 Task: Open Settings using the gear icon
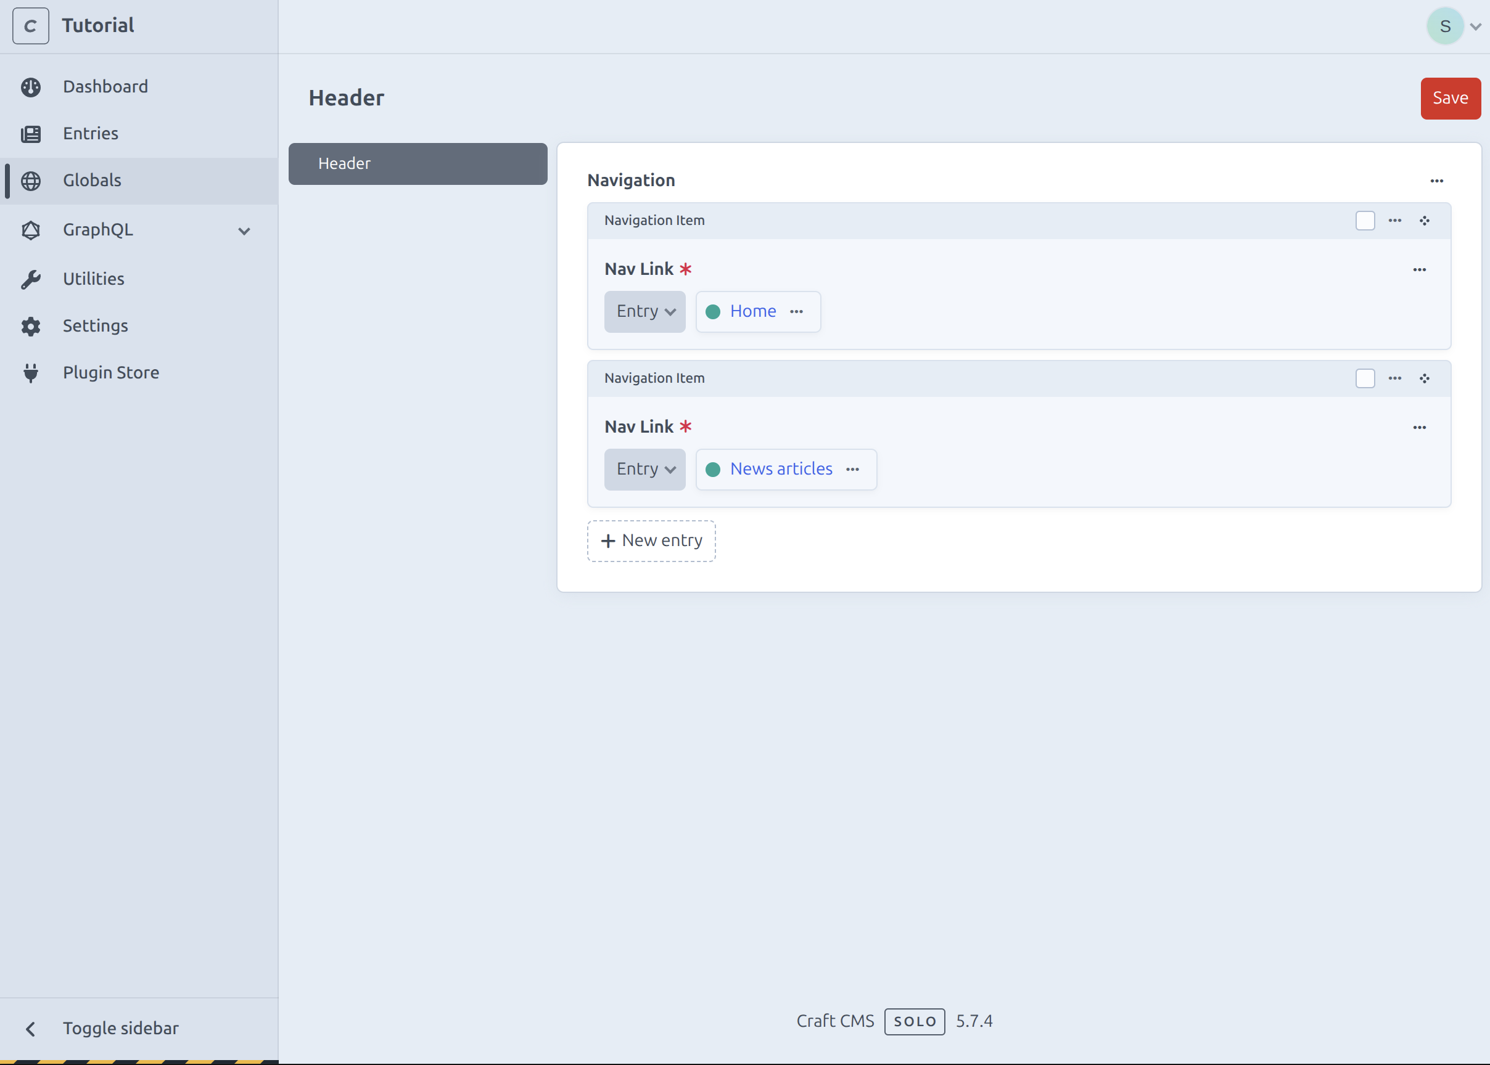click(x=31, y=326)
